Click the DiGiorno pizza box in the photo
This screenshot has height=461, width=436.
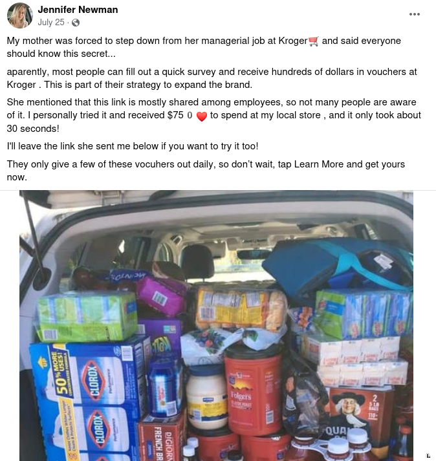(x=162, y=438)
